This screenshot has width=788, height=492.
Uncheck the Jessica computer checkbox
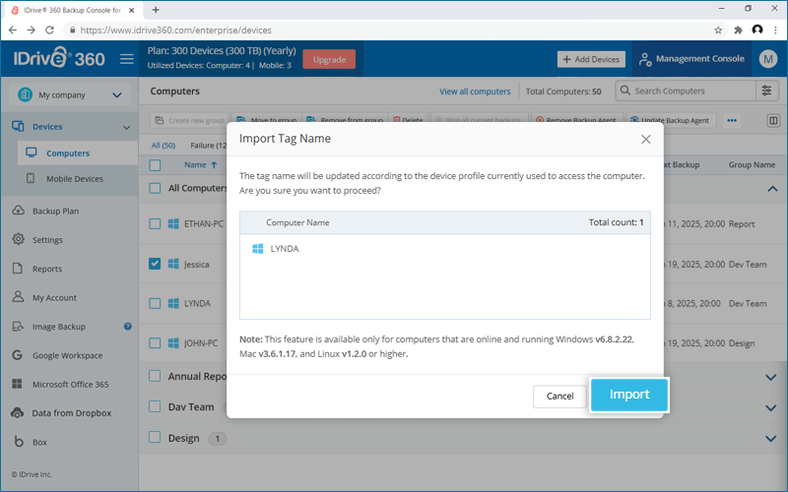tap(155, 264)
